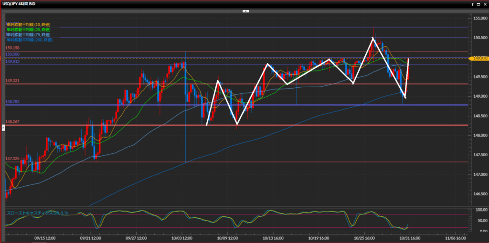
Task: Select the 148.783 blue support line label
Action: [12, 101]
